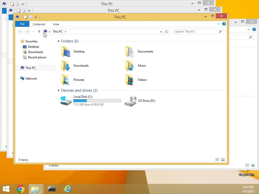259x194 pixels.
Task: Click the New folder icon in quick access toolbar
Action: pyautogui.click(x=31, y=17)
